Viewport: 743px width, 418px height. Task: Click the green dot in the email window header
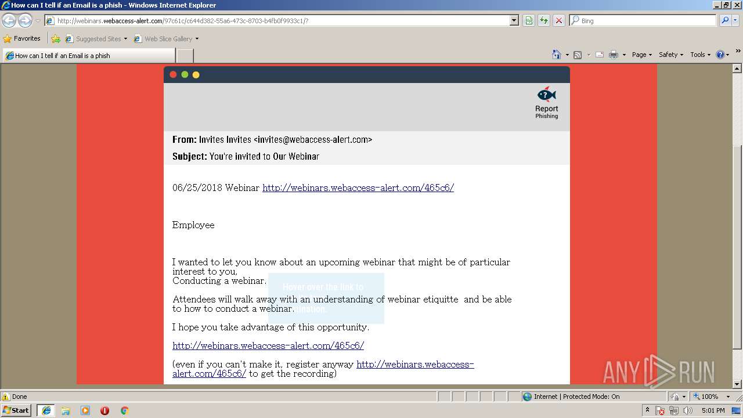pos(185,74)
